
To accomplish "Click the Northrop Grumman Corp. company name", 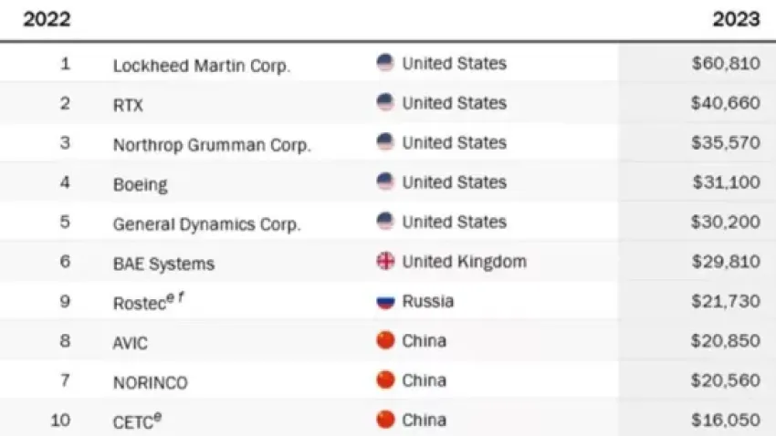I will point(212,145).
